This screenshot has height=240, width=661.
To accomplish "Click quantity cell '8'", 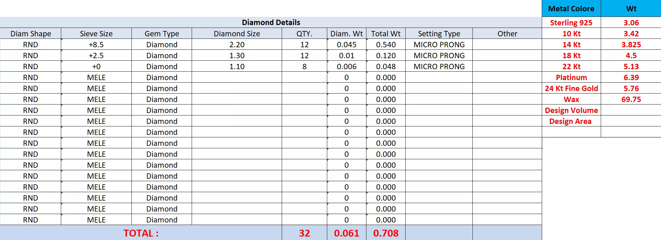I will 304,66.
